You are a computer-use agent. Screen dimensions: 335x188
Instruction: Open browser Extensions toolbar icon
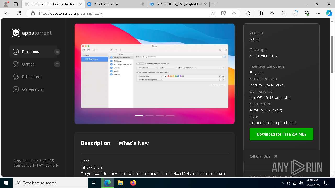tap(248, 13)
